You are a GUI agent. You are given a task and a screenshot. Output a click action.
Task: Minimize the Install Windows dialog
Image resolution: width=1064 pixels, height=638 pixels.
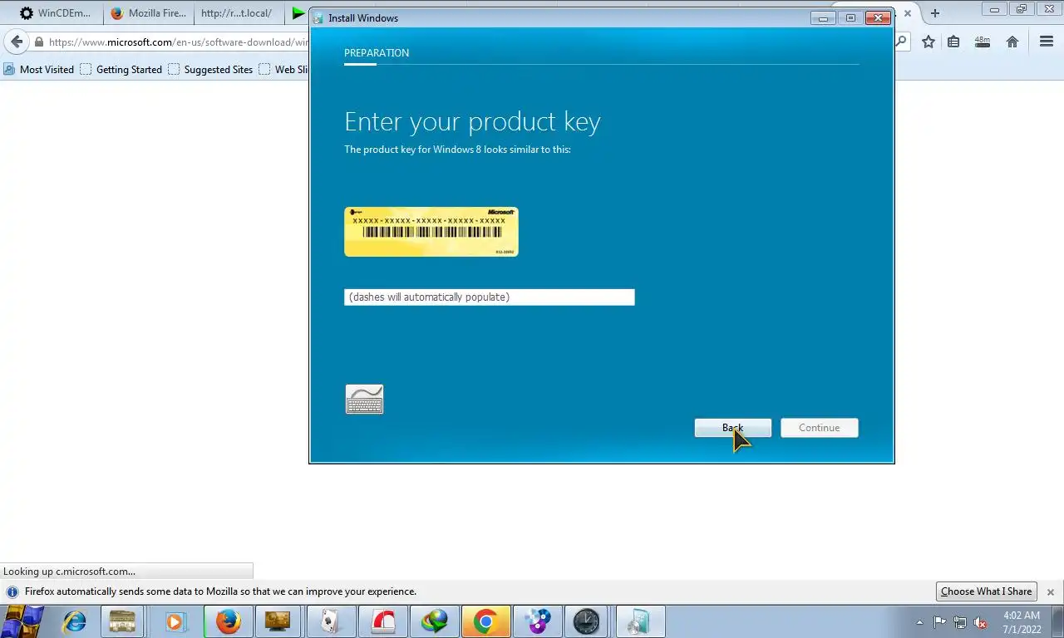pos(822,17)
